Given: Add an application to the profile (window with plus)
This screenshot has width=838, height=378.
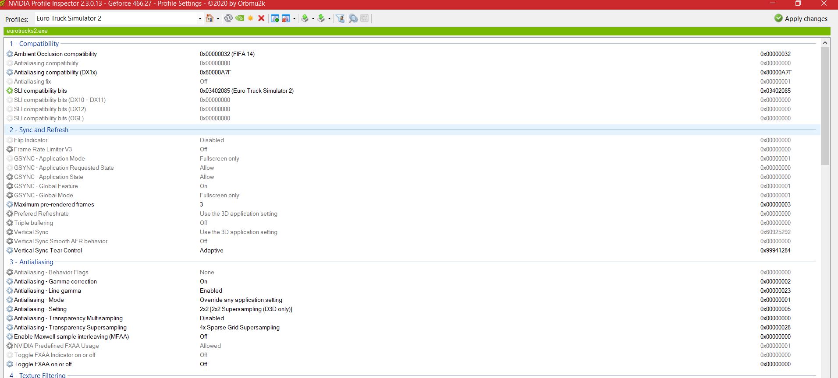Looking at the screenshot, I should click(x=275, y=18).
